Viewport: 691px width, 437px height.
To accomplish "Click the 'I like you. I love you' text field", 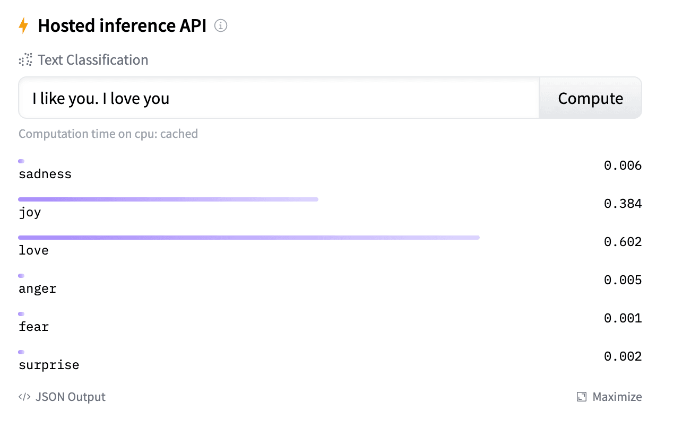I will [279, 98].
